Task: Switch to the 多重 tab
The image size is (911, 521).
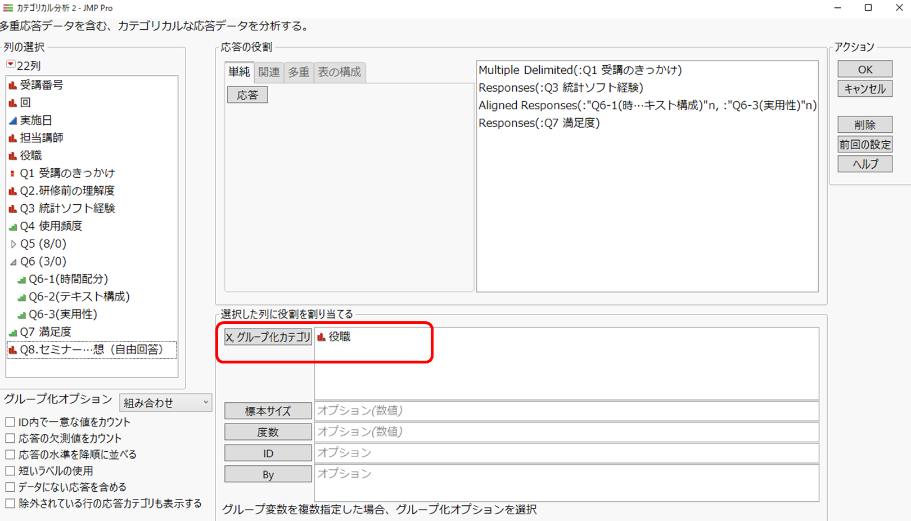Action: (x=299, y=72)
